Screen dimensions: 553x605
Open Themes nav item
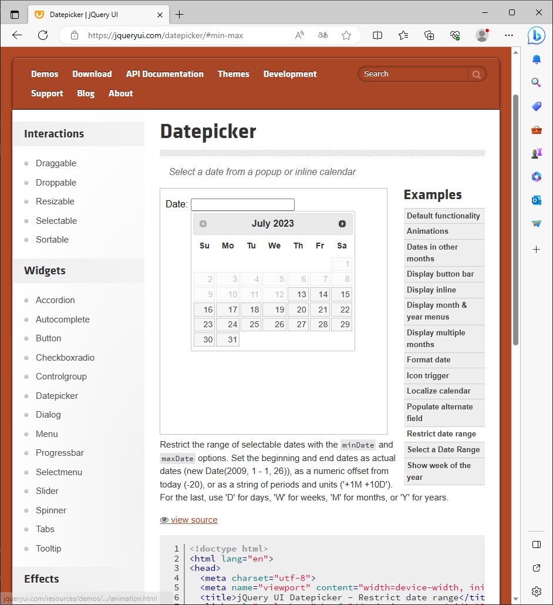(233, 74)
